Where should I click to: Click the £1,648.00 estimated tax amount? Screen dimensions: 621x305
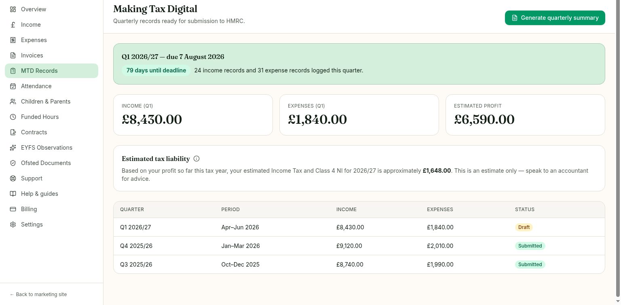(437, 171)
